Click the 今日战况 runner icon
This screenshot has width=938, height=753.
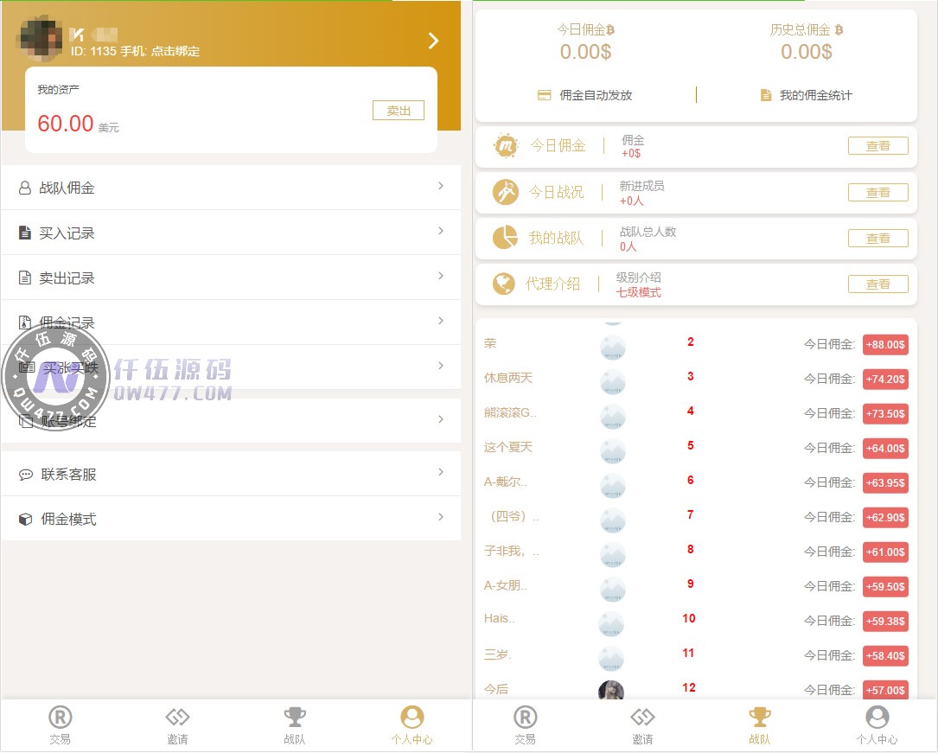click(506, 192)
